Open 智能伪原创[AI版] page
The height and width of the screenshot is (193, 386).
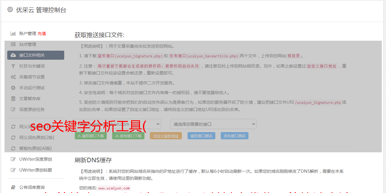pyautogui.click(x=36, y=148)
